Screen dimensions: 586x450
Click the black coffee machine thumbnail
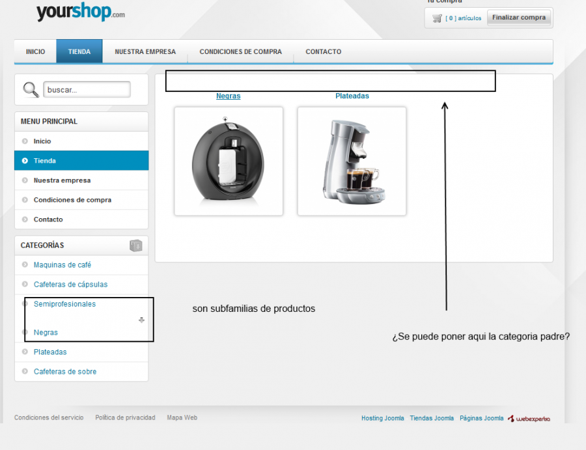coord(229,162)
